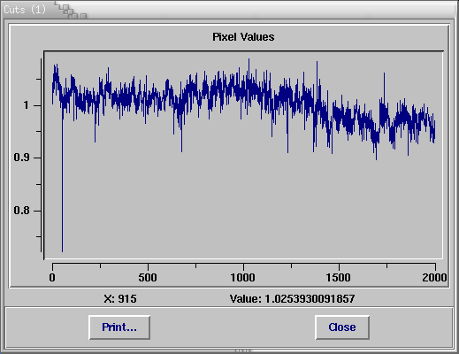
Task: Click the x-axis label 0
Action: [x=52, y=278]
